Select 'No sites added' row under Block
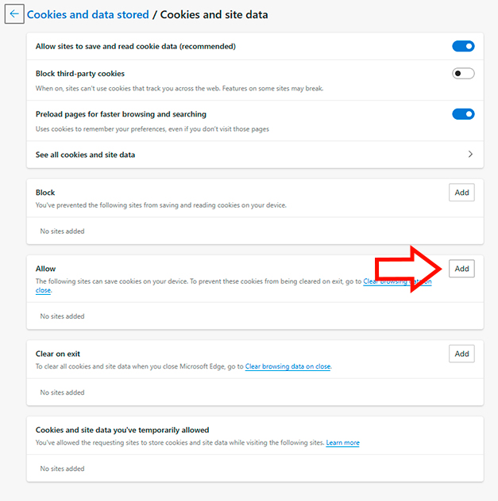 (x=62, y=231)
